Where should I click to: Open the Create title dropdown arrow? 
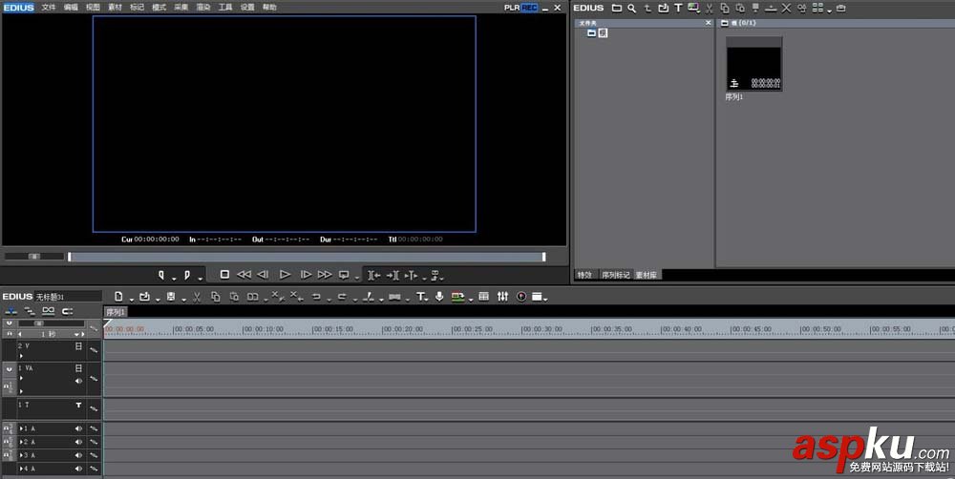426,299
